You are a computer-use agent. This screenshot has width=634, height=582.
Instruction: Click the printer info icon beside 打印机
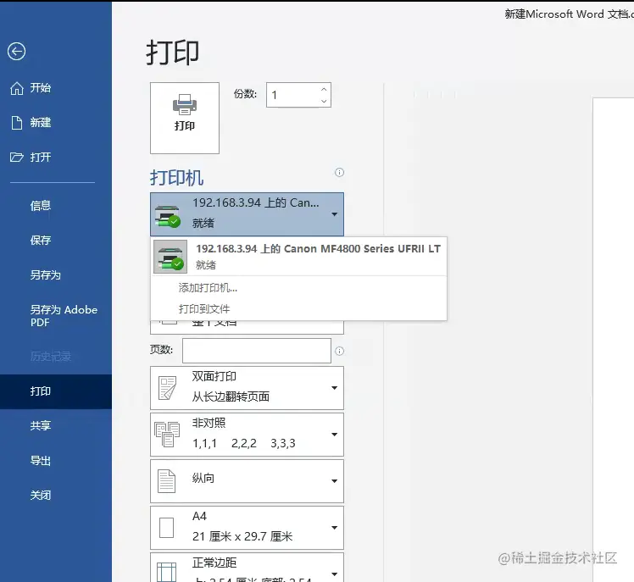coord(339,173)
